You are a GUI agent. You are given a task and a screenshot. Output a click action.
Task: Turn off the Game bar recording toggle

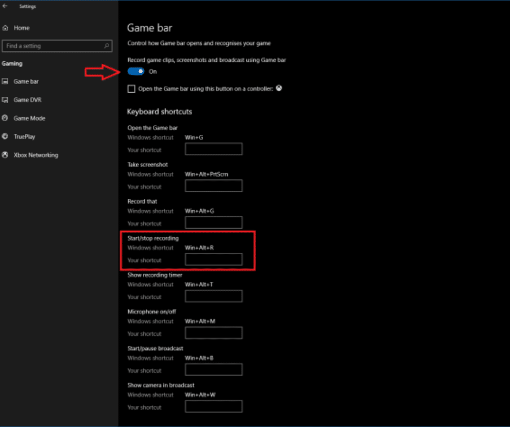(136, 72)
